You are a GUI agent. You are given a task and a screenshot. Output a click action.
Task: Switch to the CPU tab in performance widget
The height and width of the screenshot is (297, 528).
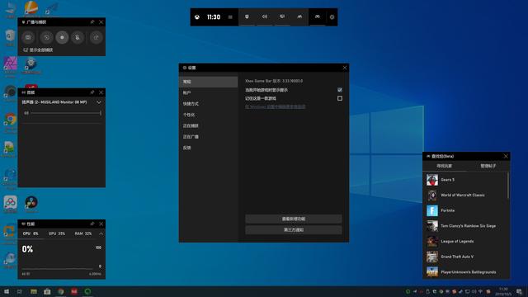pyautogui.click(x=31, y=233)
